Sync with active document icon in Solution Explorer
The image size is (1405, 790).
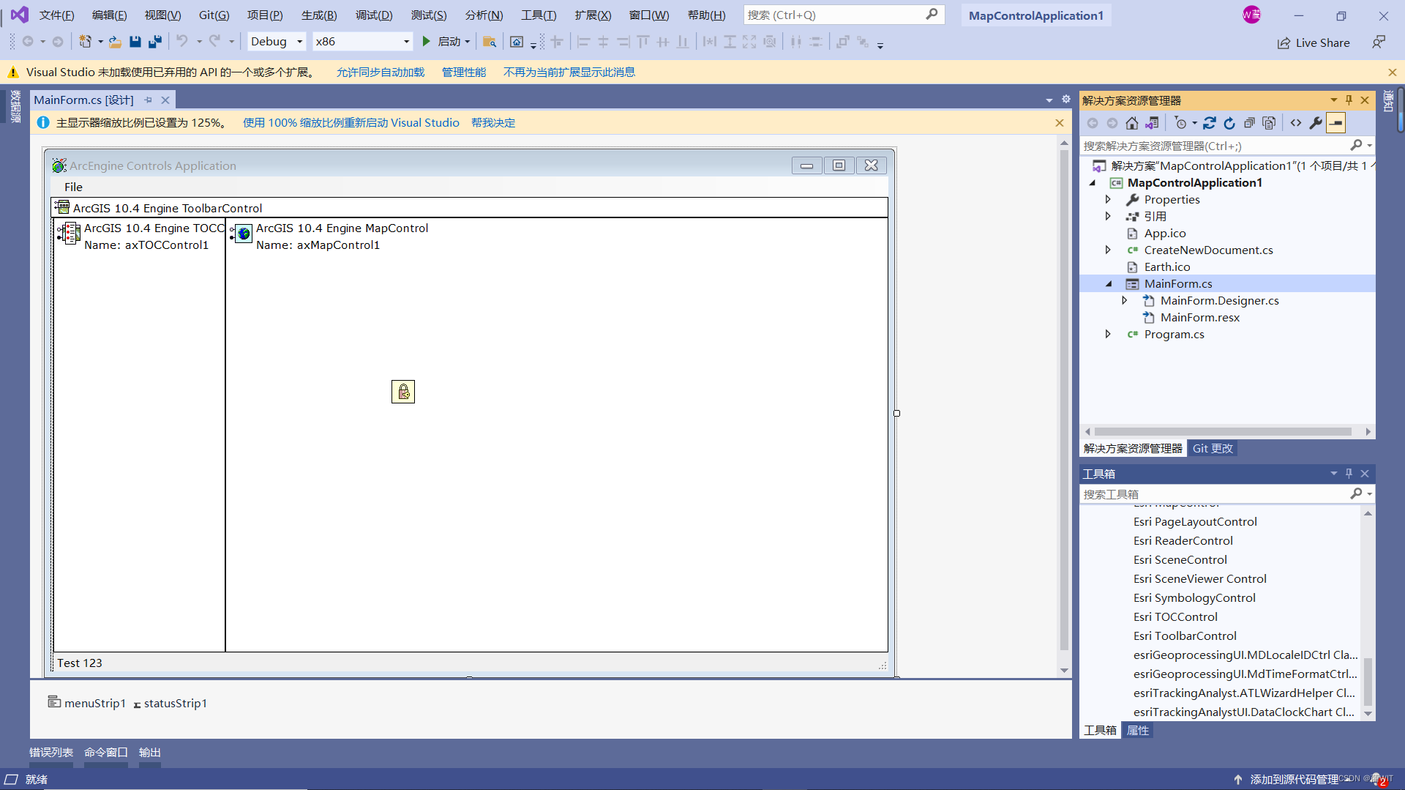click(x=1210, y=123)
